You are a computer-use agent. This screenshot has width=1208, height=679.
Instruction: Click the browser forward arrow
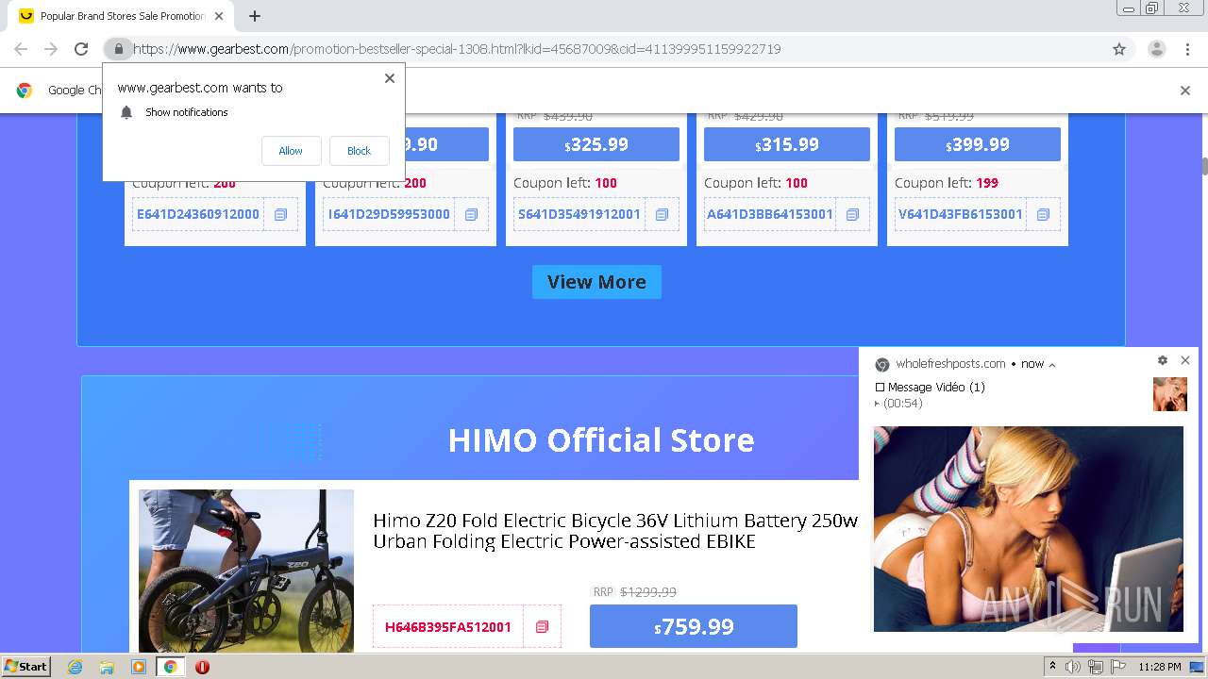pos(51,49)
